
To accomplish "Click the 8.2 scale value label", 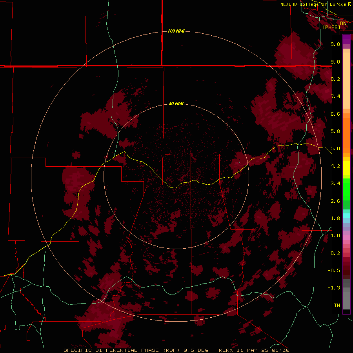I will tap(335, 79).
